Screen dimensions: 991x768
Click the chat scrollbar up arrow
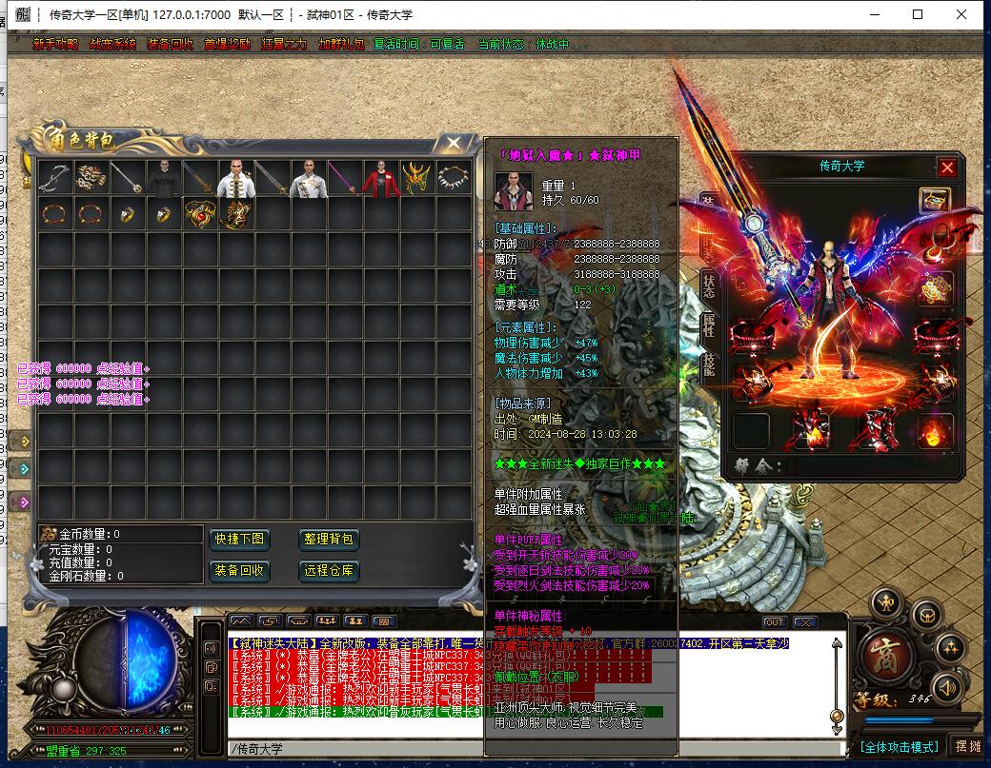[837, 643]
